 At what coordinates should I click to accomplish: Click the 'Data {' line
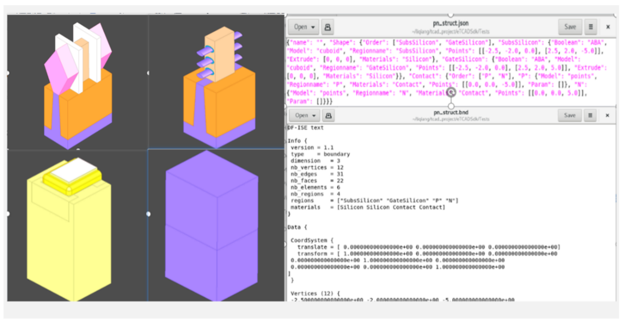tap(297, 227)
